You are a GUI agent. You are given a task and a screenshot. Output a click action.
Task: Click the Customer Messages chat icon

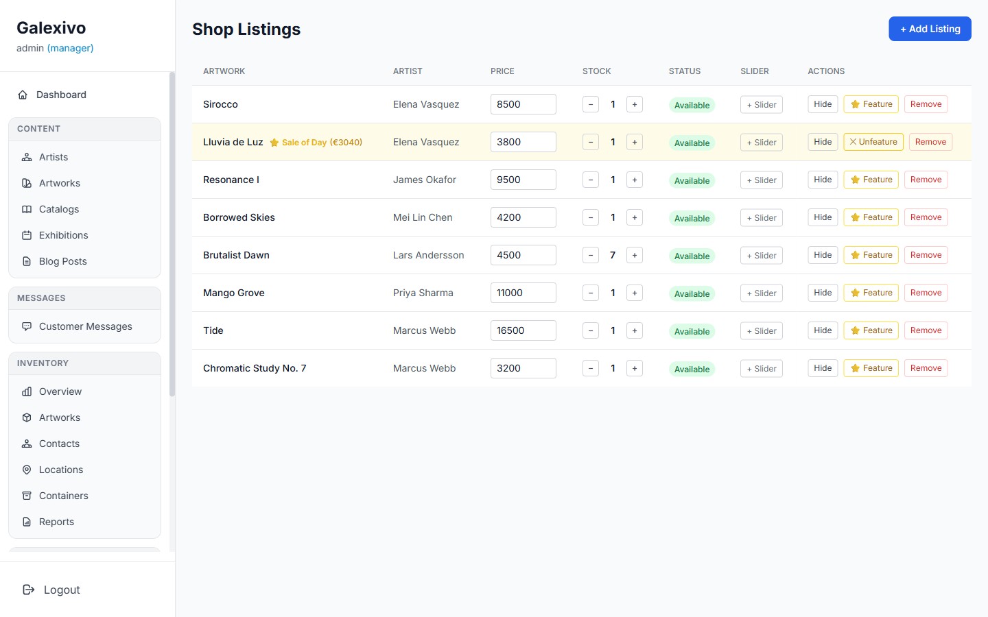click(26, 326)
